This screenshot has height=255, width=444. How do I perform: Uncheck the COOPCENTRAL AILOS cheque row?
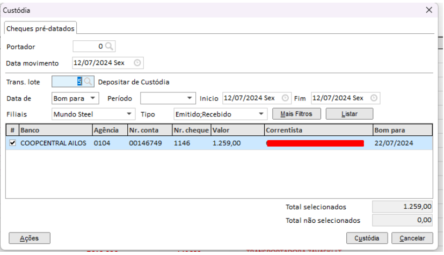(12, 143)
